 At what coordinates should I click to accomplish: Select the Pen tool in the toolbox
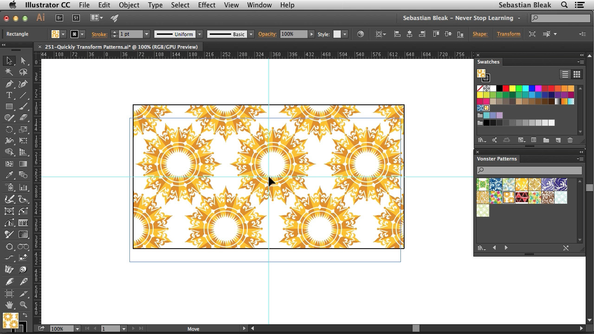(x=9, y=84)
